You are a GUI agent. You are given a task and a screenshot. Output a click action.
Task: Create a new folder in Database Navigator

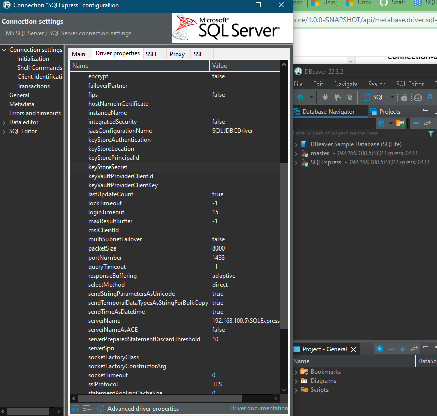(400, 123)
